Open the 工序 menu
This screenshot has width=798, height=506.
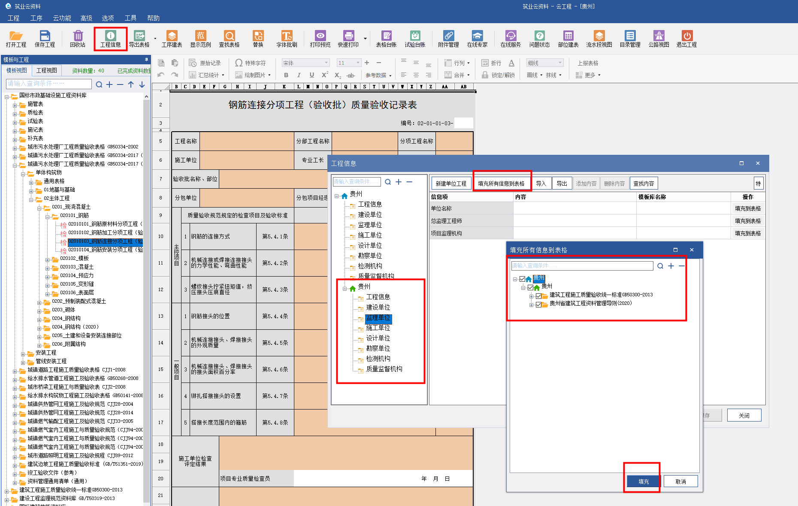click(x=36, y=18)
